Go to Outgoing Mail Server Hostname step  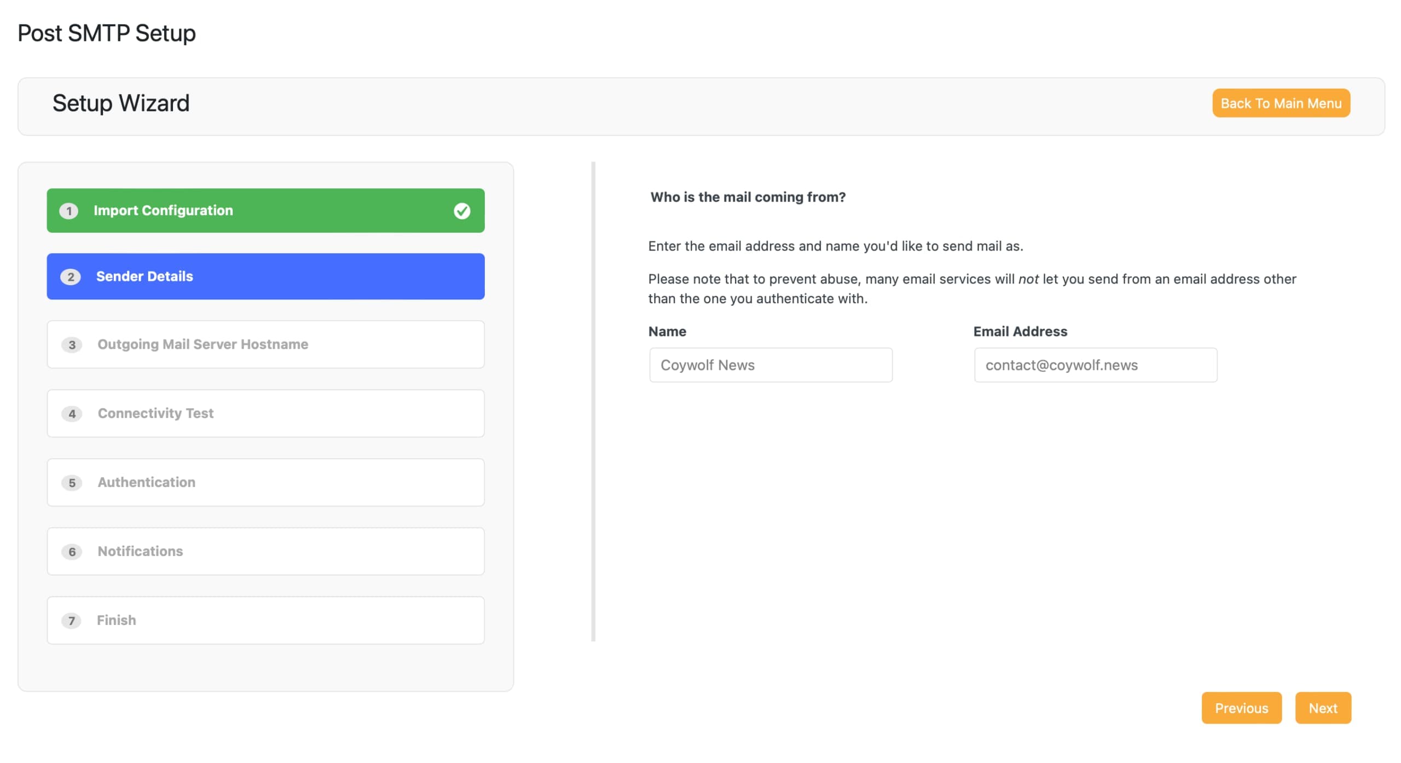265,344
